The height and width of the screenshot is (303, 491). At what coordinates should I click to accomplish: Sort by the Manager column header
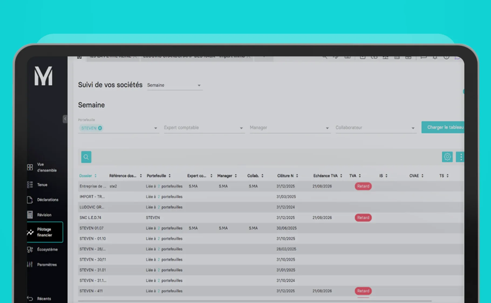(227, 176)
